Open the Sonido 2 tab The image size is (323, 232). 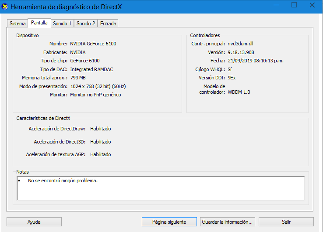tap(86, 24)
